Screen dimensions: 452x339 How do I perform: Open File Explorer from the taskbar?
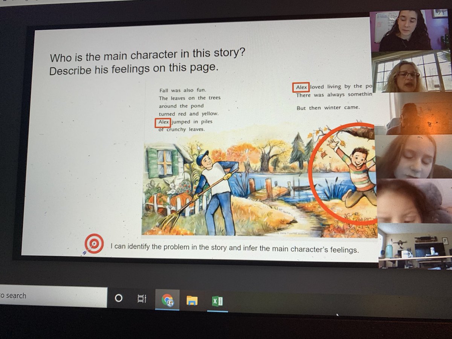point(193,300)
